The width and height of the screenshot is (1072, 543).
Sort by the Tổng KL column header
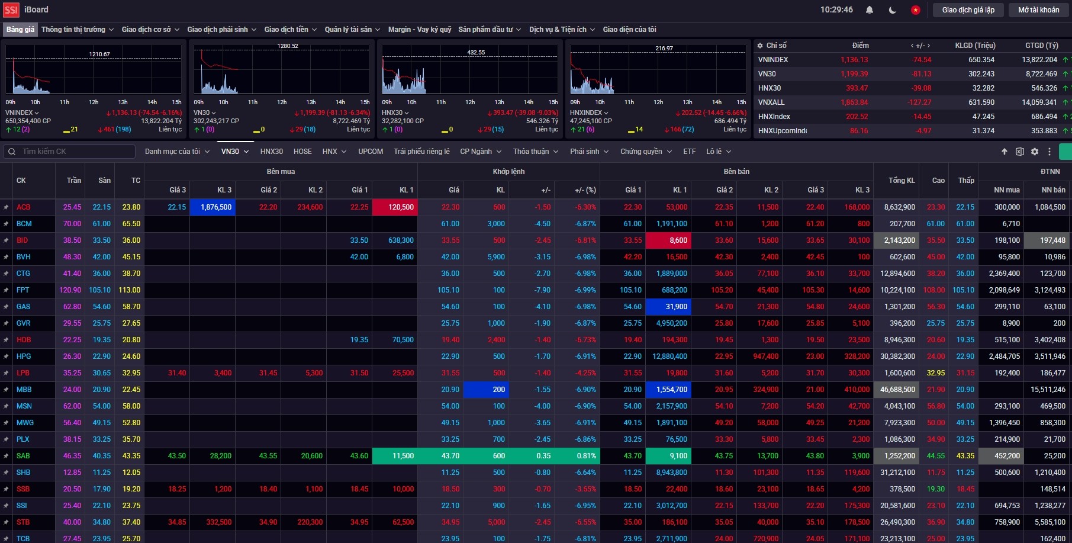pyautogui.click(x=902, y=181)
